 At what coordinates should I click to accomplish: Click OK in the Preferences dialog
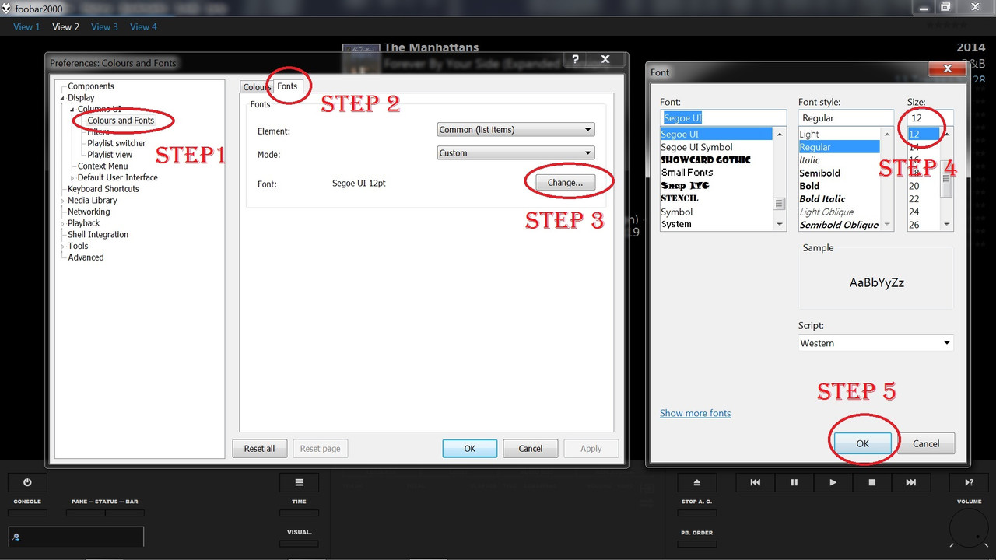pyautogui.click(x=470, y=449)
